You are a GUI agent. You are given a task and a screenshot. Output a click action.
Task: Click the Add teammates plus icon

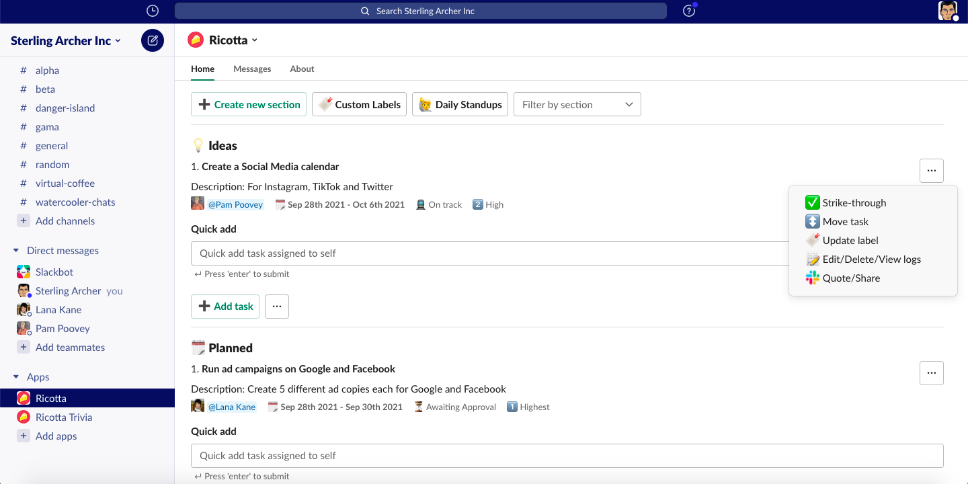click(x=24, y=347)
